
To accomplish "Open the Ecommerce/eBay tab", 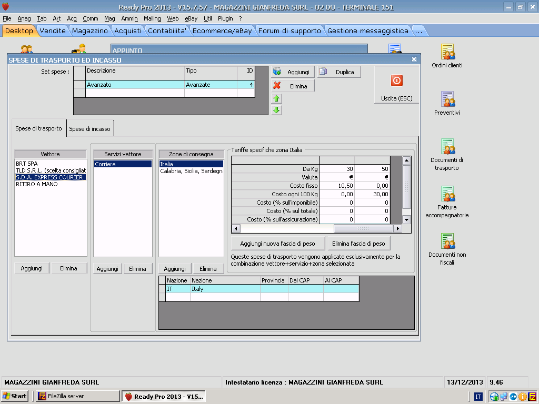I will pos(222,31).
